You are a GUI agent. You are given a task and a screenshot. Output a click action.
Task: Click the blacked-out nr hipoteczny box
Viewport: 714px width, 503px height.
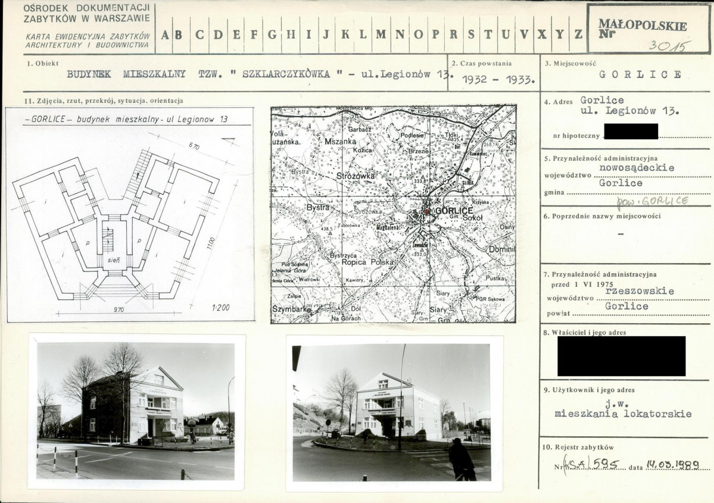click(x=631, y=132)
